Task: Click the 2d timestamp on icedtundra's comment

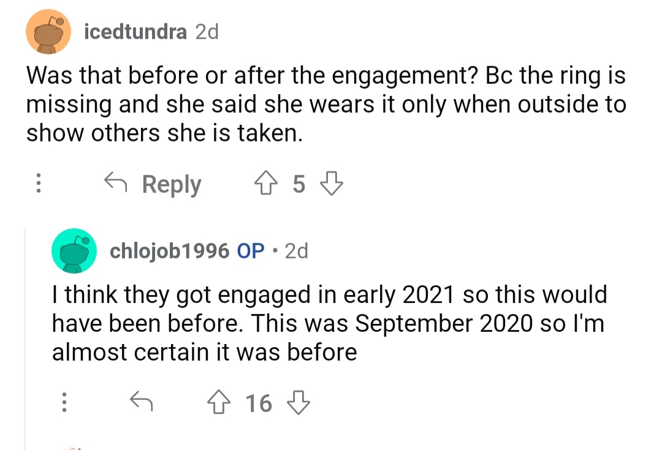Action: click(207, 32)
